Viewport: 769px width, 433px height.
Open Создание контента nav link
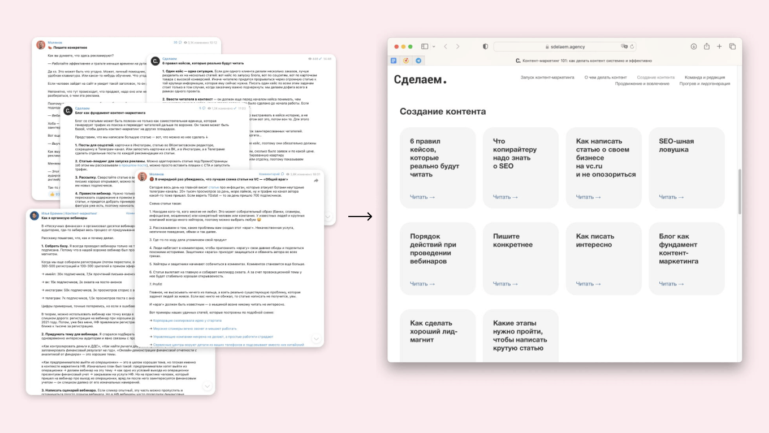[x=655, y=77]
